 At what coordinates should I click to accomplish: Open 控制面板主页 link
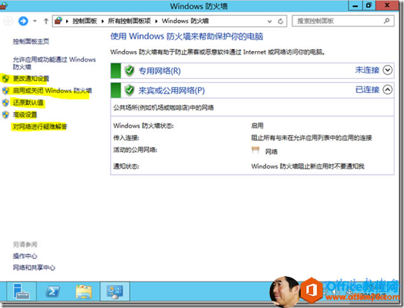pyautogui.click(x=31, y=41)
